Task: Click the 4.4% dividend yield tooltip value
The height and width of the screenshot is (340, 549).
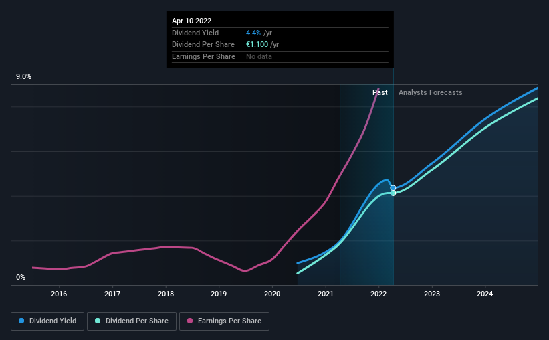Action: coord(253,33)
